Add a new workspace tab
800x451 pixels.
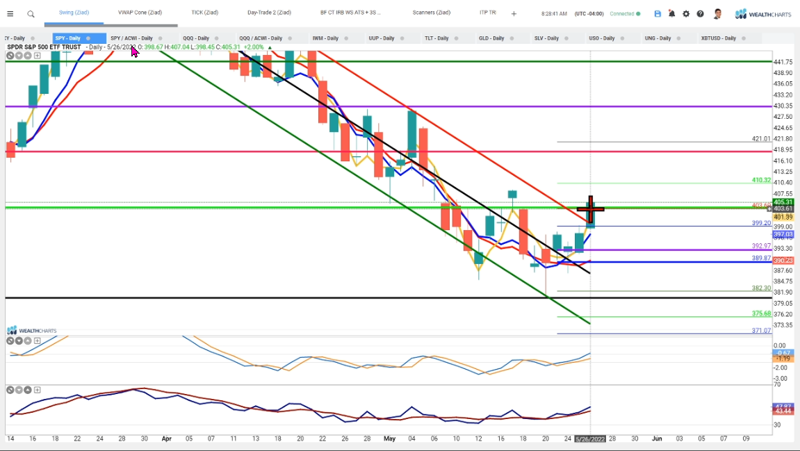tap(514, 14)
